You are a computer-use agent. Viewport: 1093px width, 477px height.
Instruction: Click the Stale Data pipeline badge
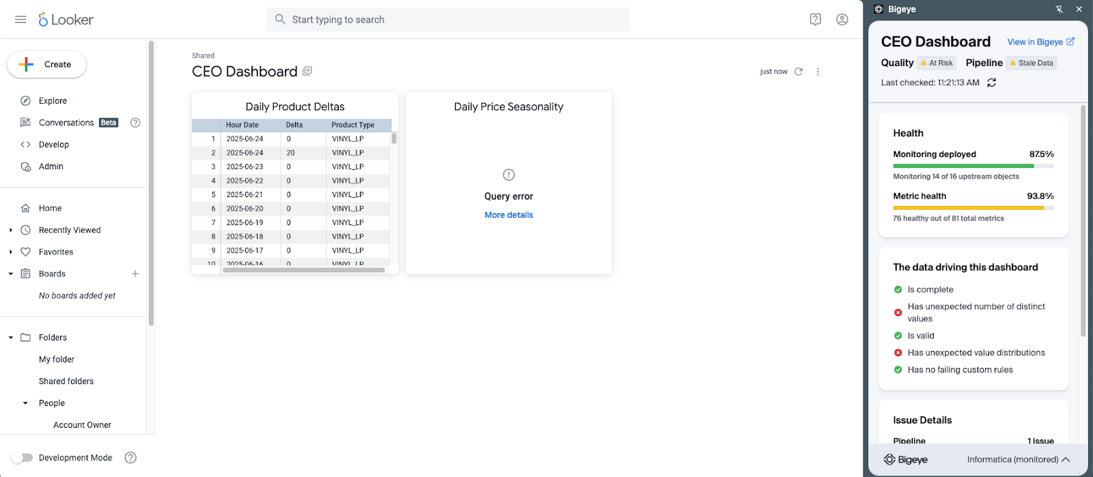point(1032,63)
